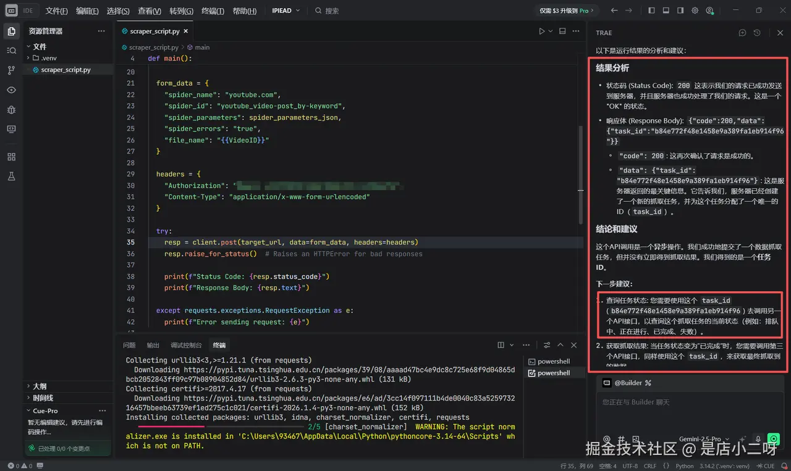Open the @Builder agent selector
This screenshot has width=791, height=471.
tap(627, 383)
